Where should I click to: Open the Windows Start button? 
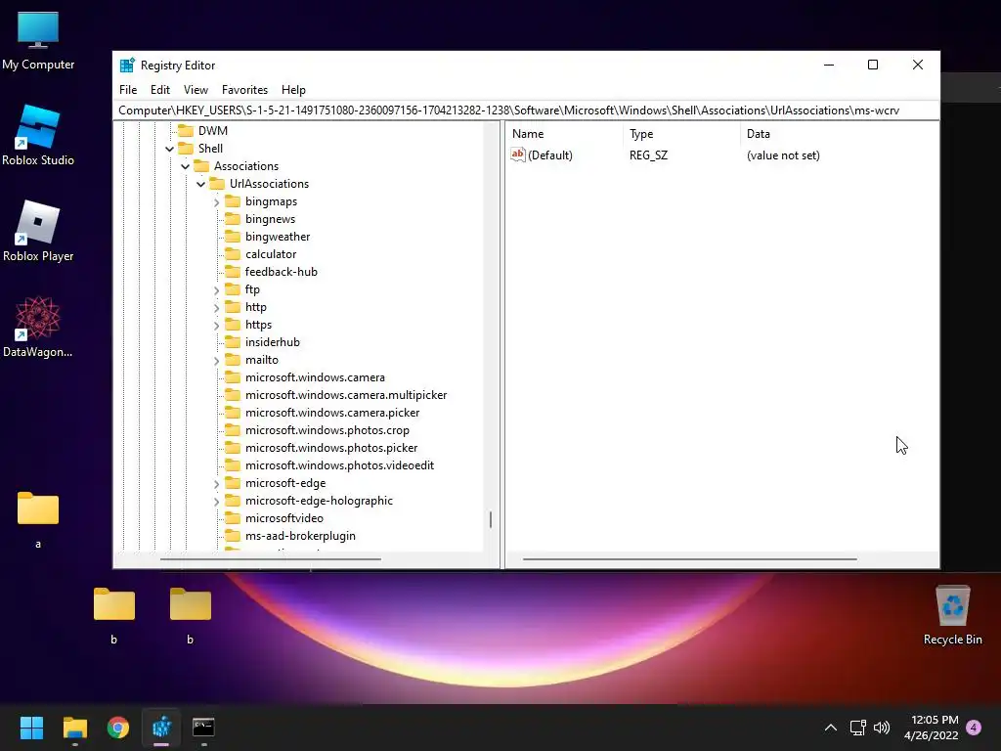tap(31, 728)
